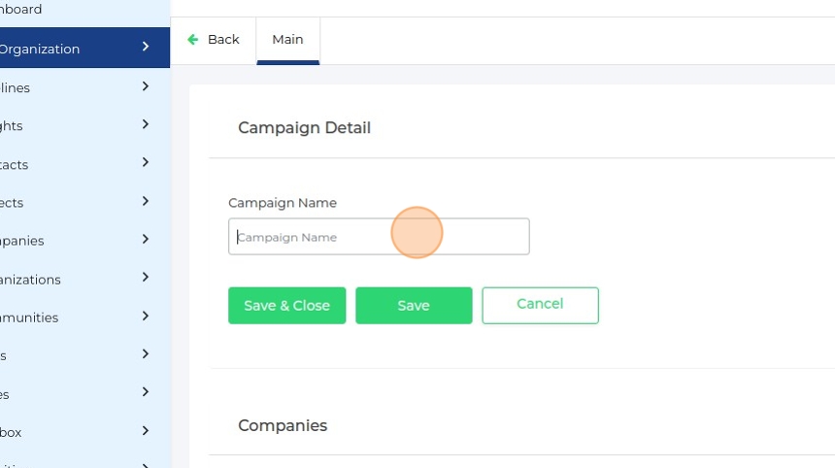
Task: Expand the Organizations sidebar chevron
Action: tap(146, 278)
